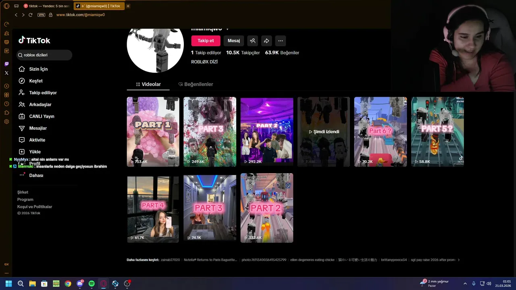Open PART 5 2 video with 58.8K views
This screenshot has height=290, width=516.
(437, 132)
